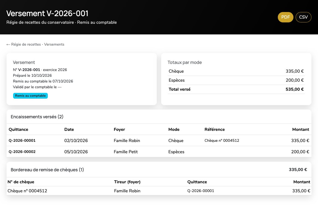Go back via Régie de recettes · Versements link
The width and height of the screenshot is (318, 215).
pyautogui.click(x=35, y=45)
